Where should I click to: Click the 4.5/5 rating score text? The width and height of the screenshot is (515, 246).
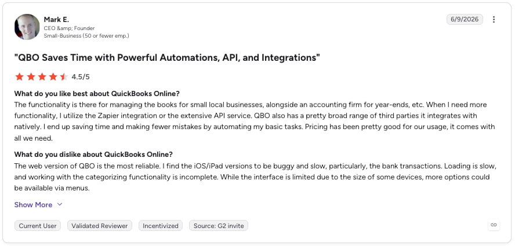pos(81,77)
